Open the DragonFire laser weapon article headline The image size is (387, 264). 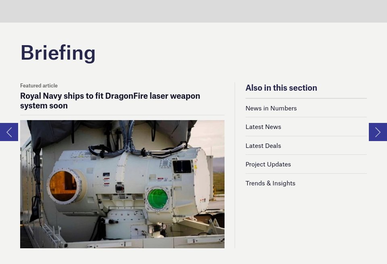click(110, 100)
